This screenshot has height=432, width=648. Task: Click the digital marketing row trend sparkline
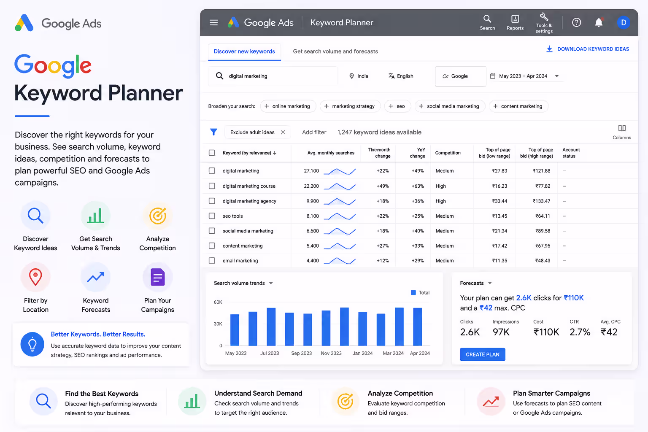pos(340,171)
